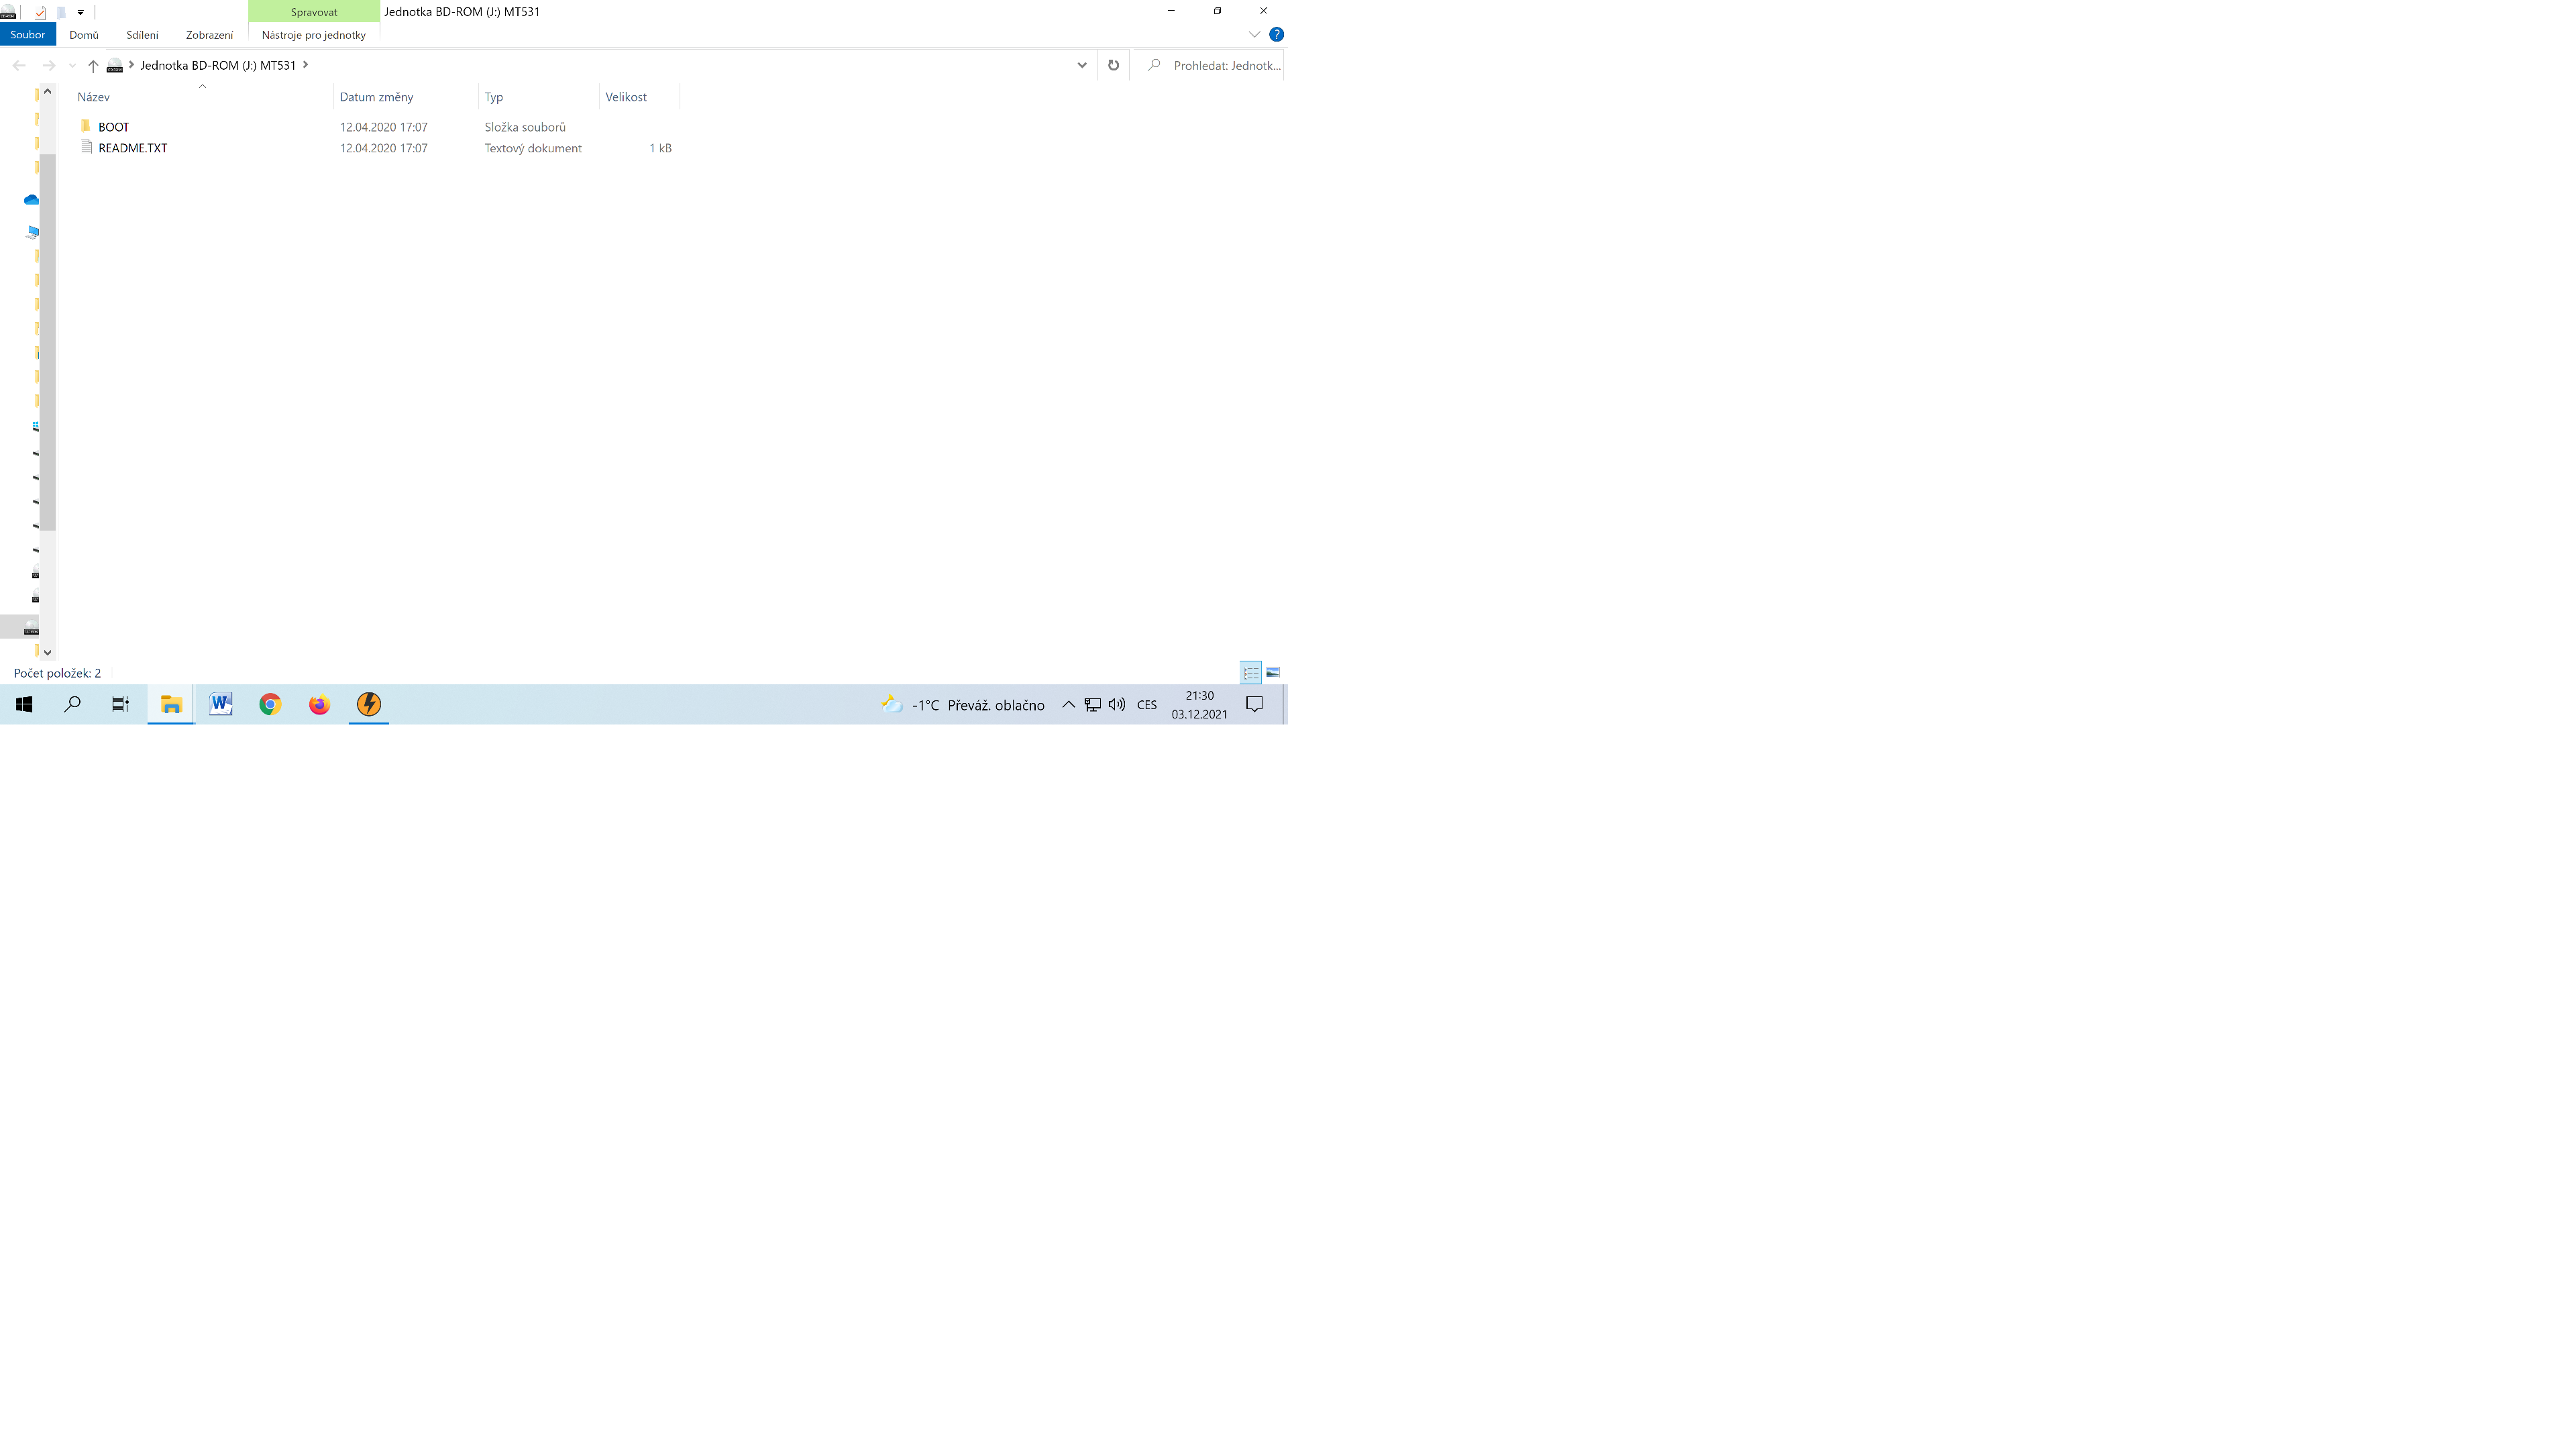Open Firefox from the taskbar

tap(319, 704)
